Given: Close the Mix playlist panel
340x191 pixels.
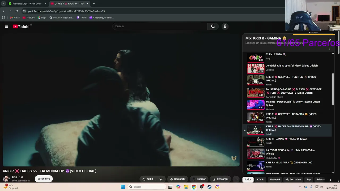Looking at the screenshot, I should [330, 40].
